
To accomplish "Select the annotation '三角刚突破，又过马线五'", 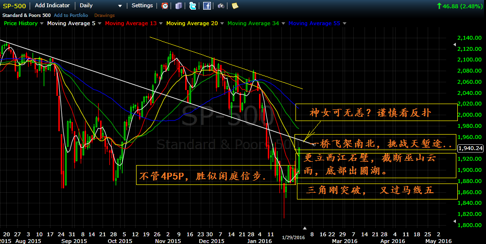I will tap(377, 192).
